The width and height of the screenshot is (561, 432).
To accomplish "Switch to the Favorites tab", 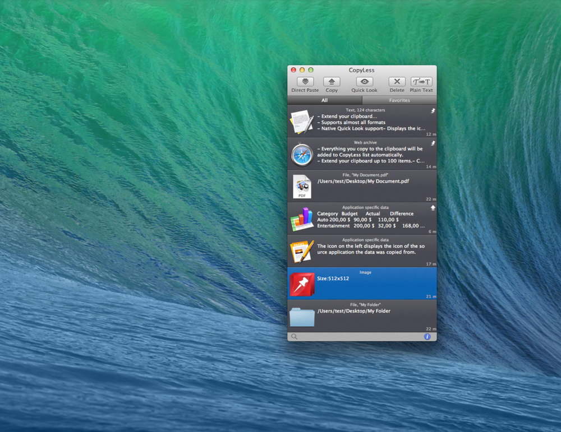I will tap(399, 100).
